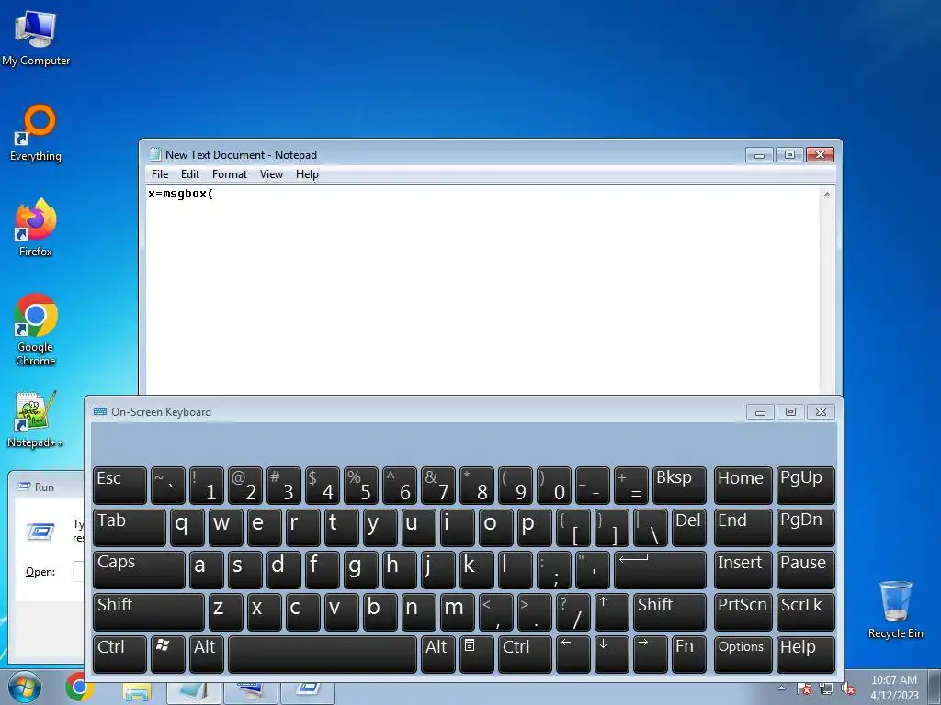Screen dimensions: 941x705
Task: Select the Google Chrome desktop shortcut
Action: pos(36,330)
